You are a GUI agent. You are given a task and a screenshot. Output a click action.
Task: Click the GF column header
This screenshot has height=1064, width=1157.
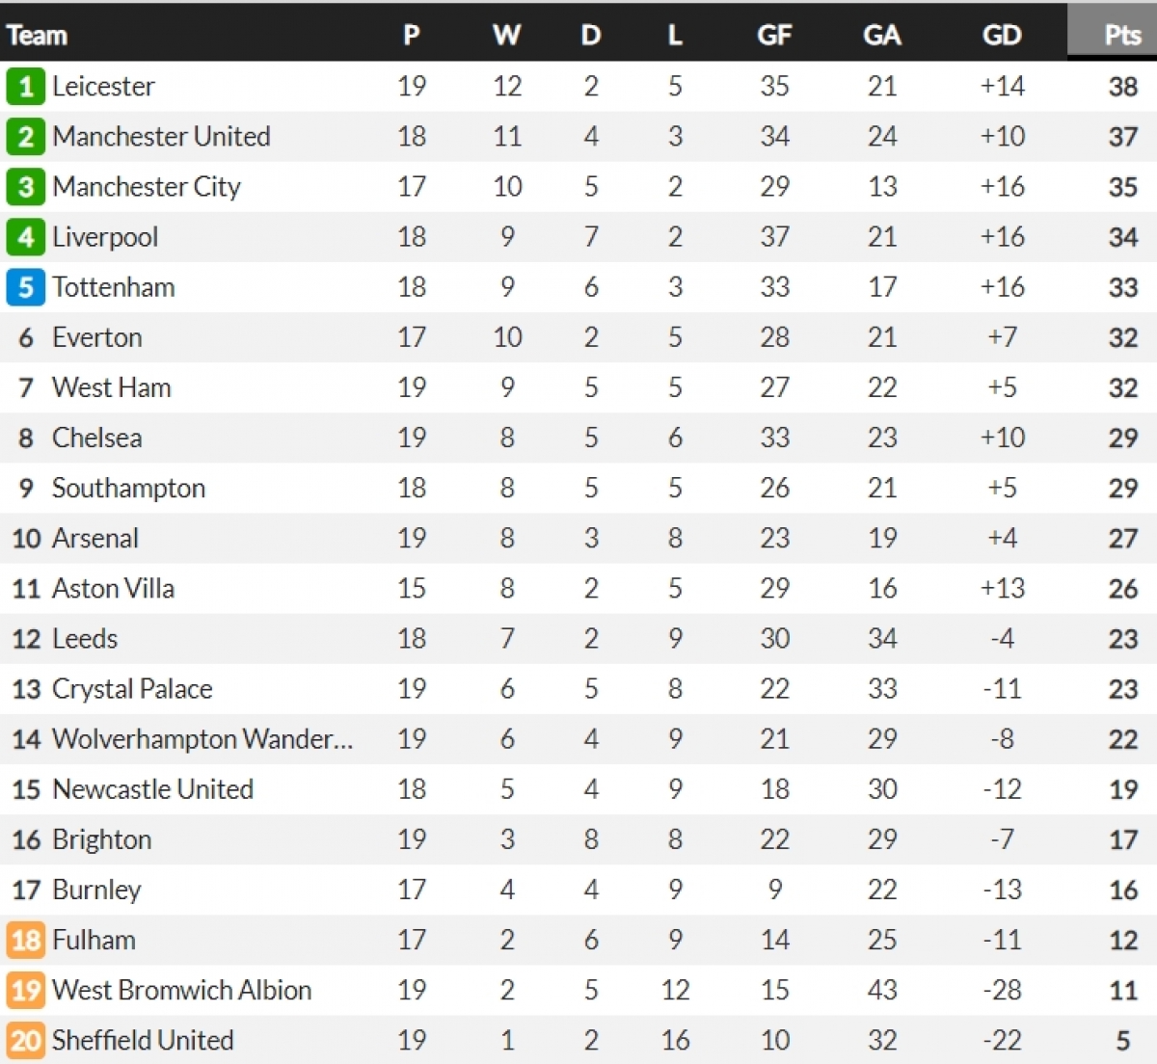tap(774, 36)
